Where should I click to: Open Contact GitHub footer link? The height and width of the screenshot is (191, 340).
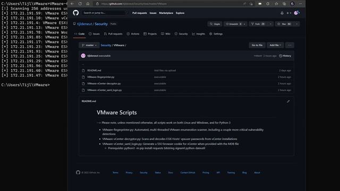188,172
